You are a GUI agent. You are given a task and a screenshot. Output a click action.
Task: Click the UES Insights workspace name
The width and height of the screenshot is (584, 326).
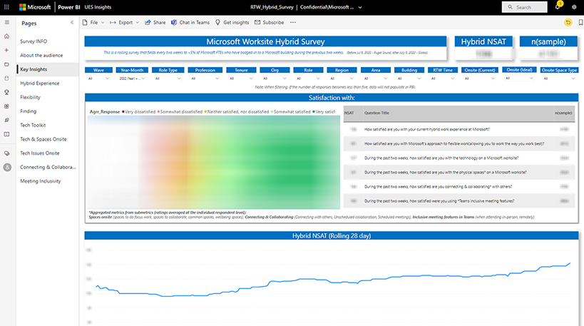click(x=98, y=7)
